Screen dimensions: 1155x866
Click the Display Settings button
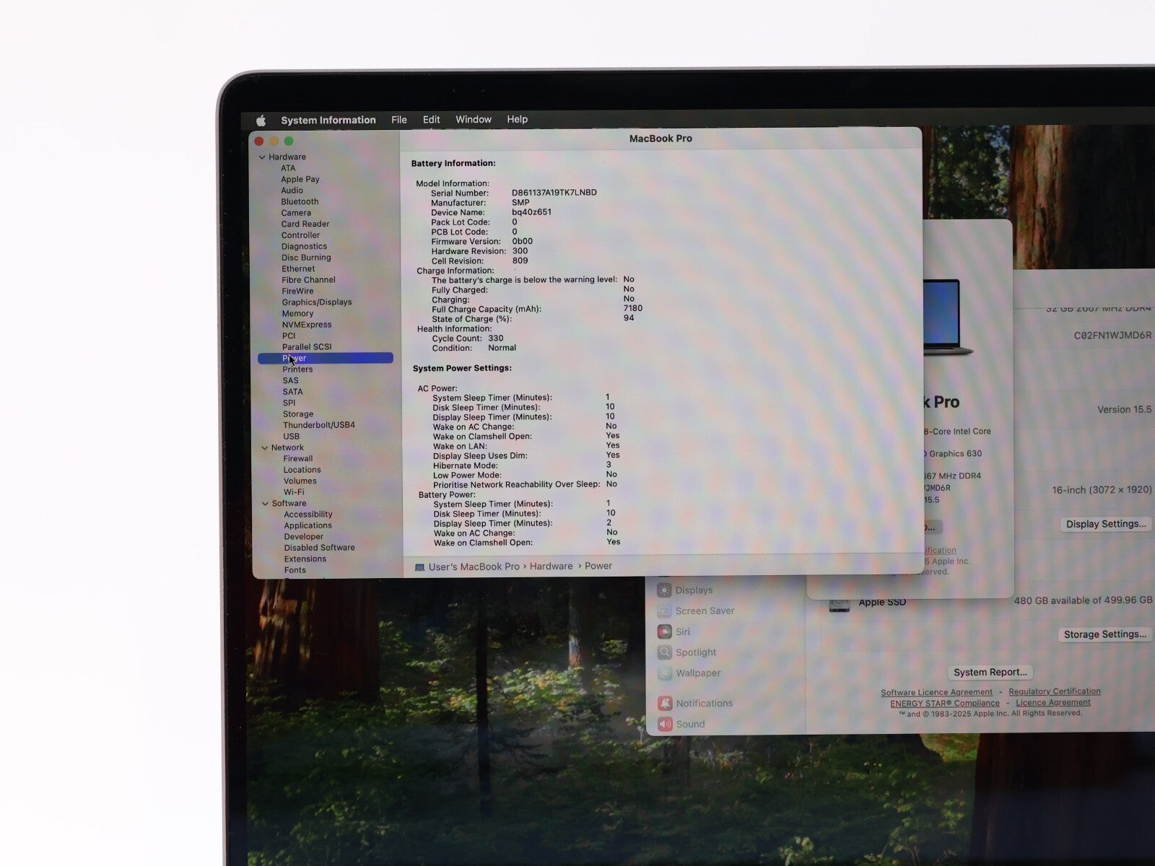(1106, 525)
